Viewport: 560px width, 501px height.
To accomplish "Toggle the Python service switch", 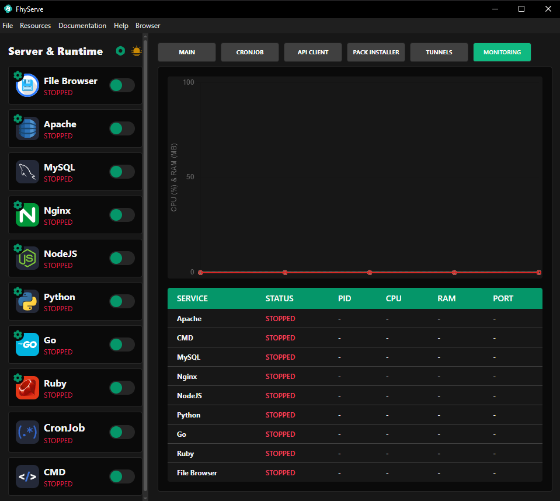I will (122, 301).
